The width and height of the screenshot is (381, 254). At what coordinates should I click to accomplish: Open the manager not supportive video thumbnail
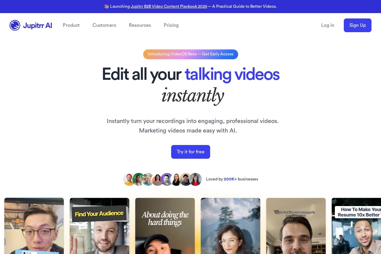(296, 226)
